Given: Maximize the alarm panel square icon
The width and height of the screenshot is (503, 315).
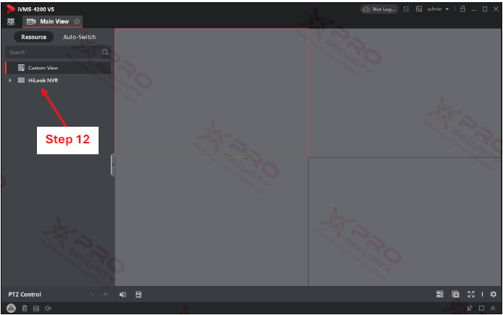Looking at the screenshot, I should tap(481, 308).
